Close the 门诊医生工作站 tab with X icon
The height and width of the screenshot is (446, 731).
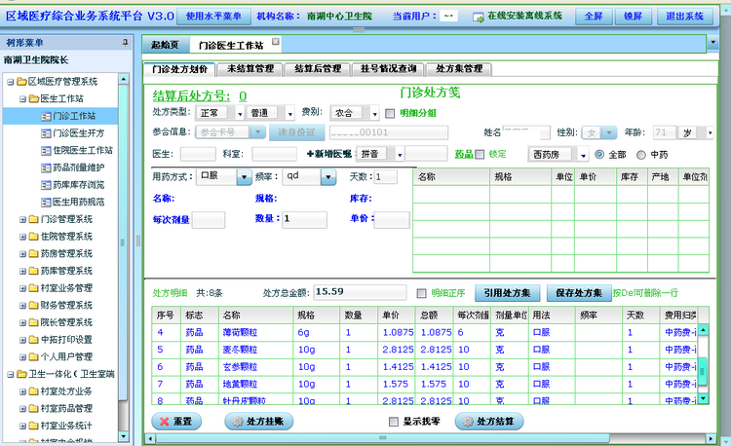[x=276, y=42]
